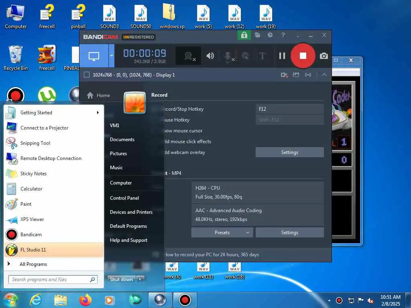Image resolution: width=411 pixels, height=308 pixels.
Task: Open the Presets dropdown
Action: pyautogui.click(x=222, y=232)
